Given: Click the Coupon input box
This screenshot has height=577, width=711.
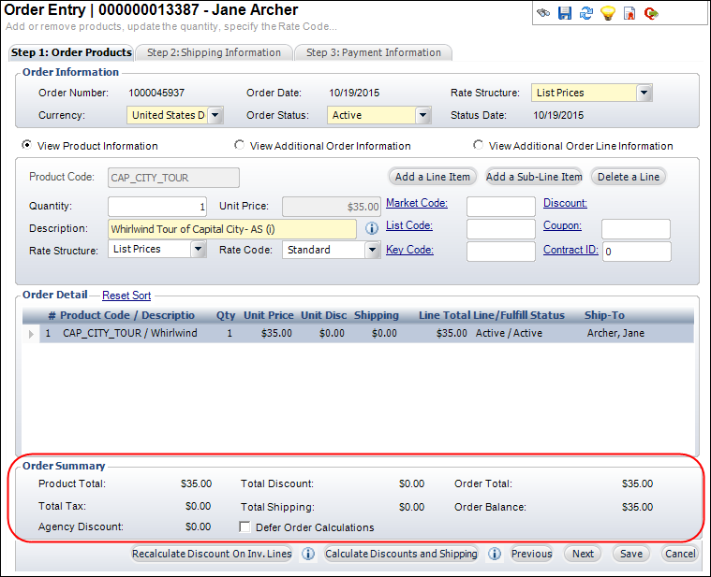Looking at the screenshot, I should [x=636, y=229].
